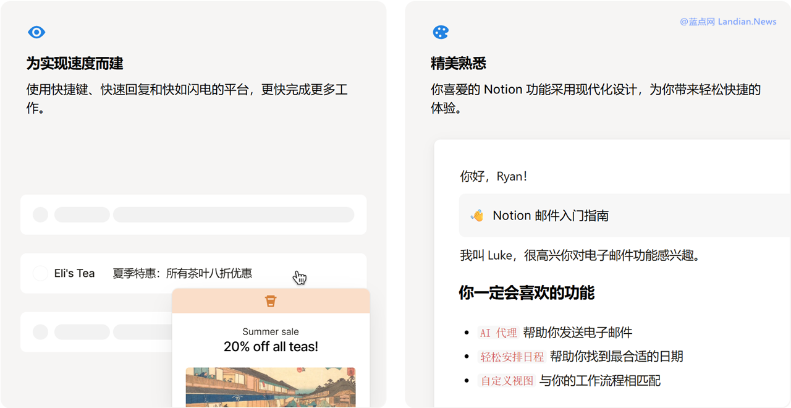Click the coffee cup icon in email header

[x=271, y=301]
